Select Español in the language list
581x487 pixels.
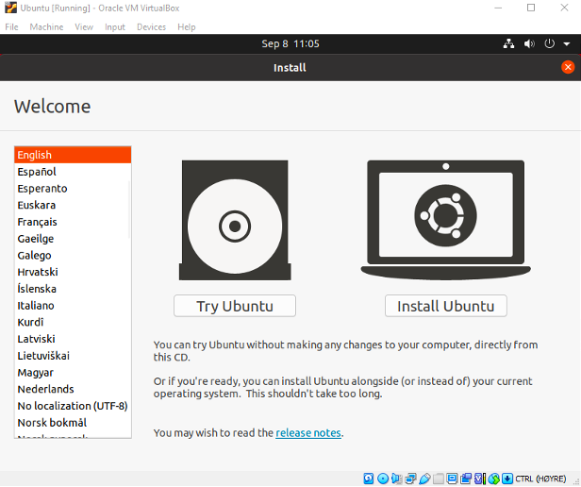click(x=73, y=172)
